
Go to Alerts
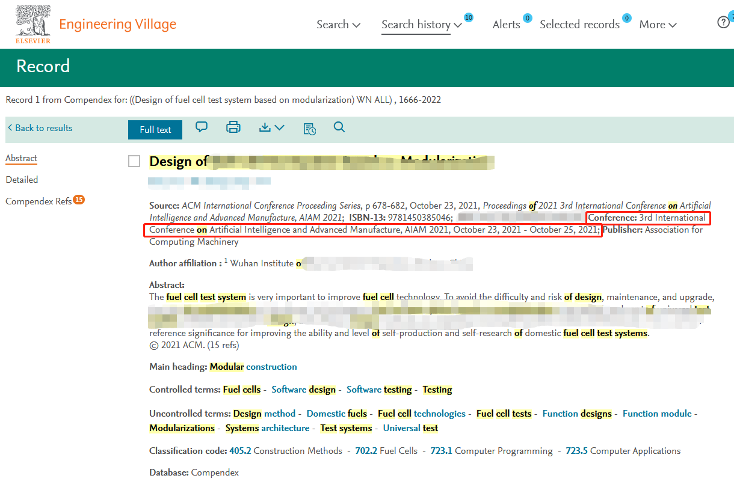click(x=507, y=24)
